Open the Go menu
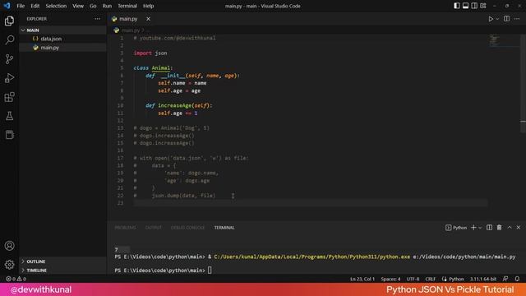This screenshot has height=296, width=526. click(93, 6)
